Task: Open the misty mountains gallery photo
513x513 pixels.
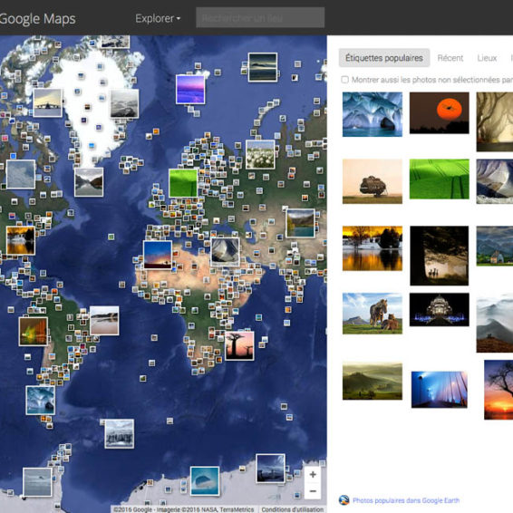Action: click(495, 323)
